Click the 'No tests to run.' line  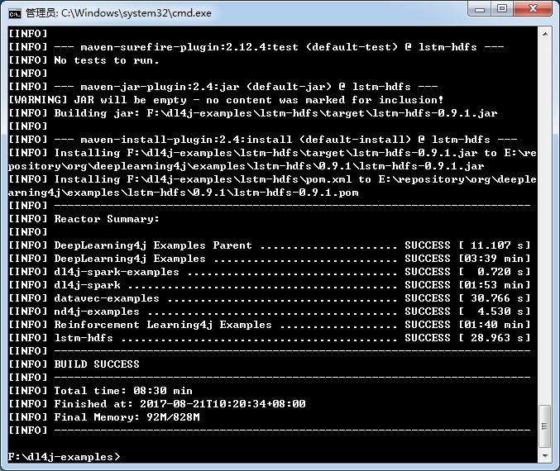pyautogui.click(x=84, y=60)
